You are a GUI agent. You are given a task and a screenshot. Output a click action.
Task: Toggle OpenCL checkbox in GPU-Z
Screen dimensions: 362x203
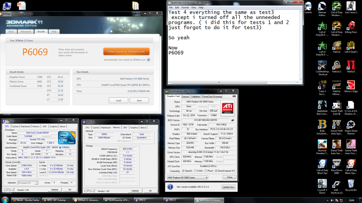183,171
